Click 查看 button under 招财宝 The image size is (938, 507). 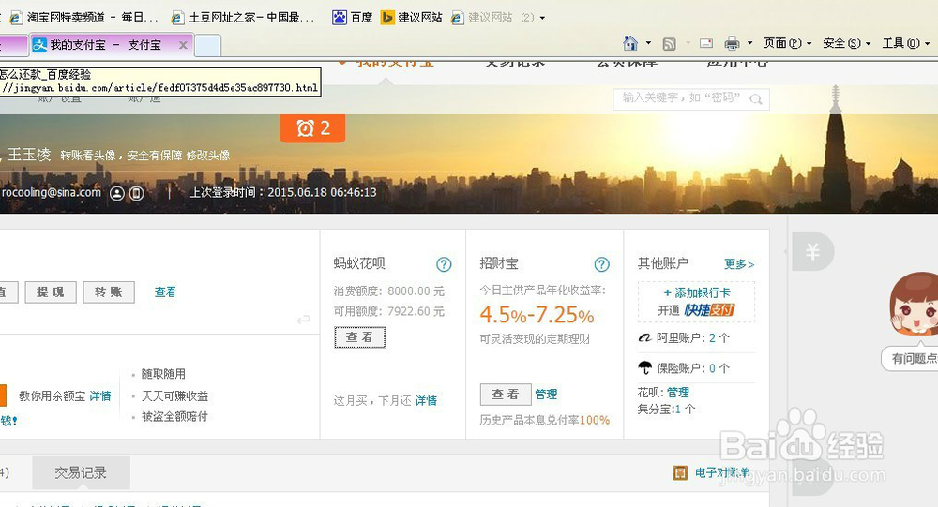(506, 395)
